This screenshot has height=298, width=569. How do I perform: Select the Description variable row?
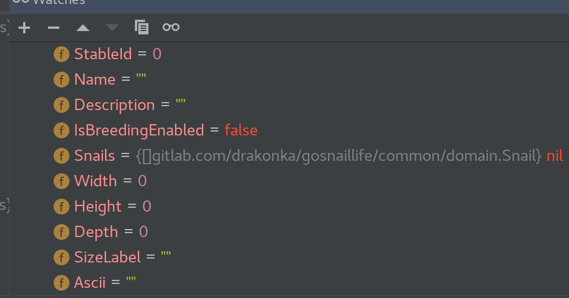(114, 105)
